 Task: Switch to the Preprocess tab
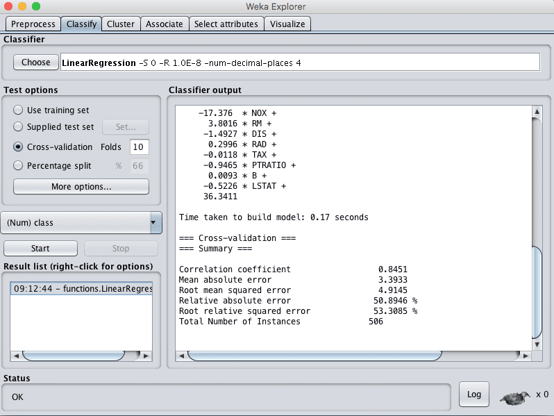click(33, 24)
